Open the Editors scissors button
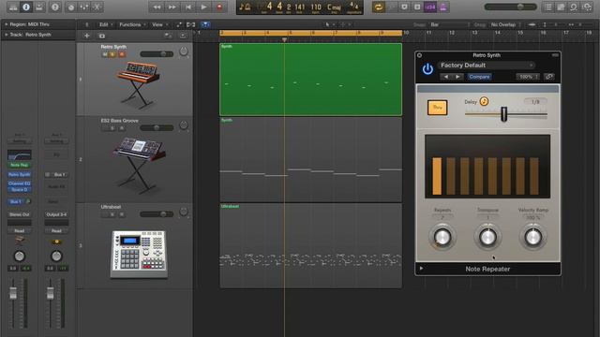600x337 pixels. tap(97, 7)
